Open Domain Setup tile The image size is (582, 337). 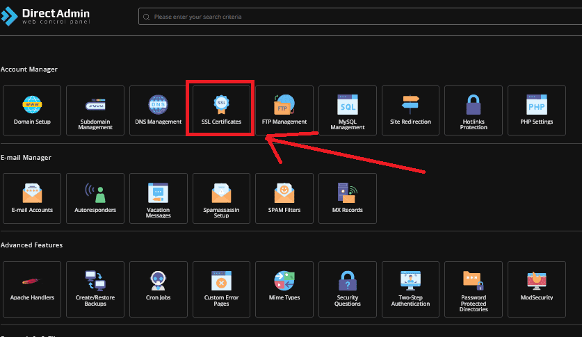pyautogui.click(x=32, y=110)
